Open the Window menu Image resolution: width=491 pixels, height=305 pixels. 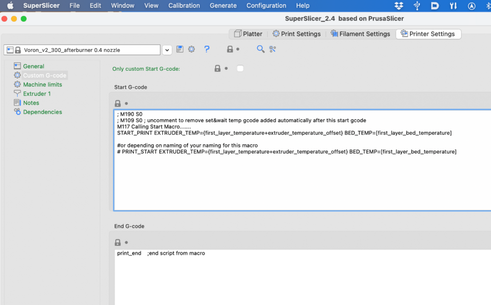point(122,5)
